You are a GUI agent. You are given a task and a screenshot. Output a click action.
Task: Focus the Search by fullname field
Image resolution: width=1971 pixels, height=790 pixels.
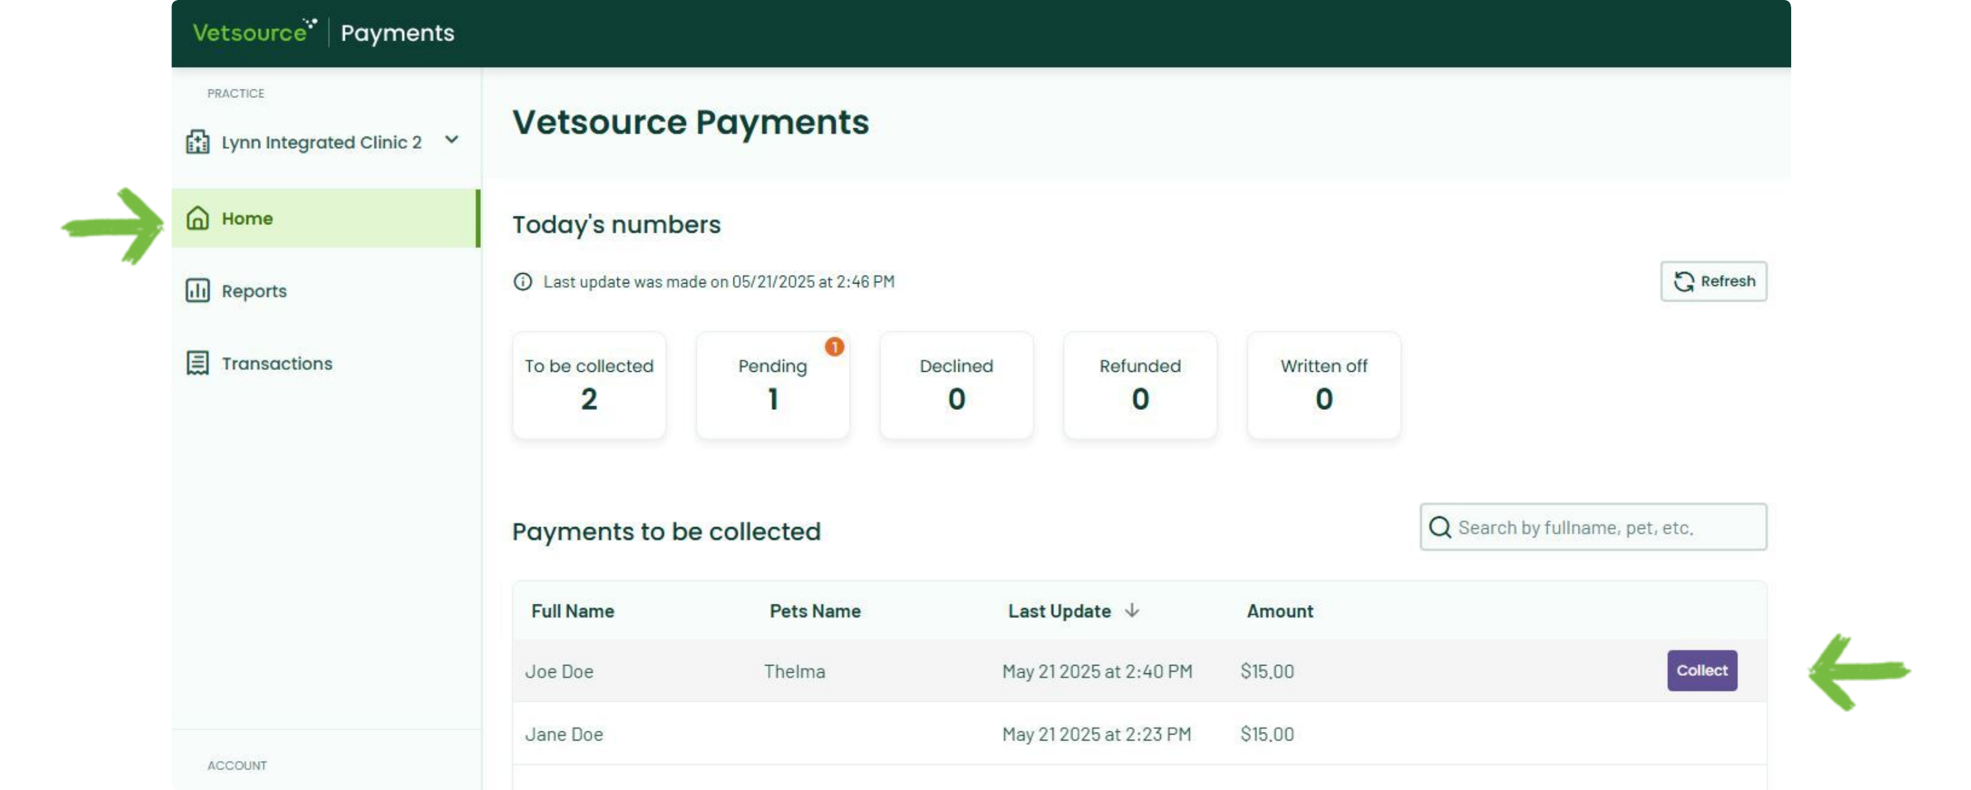point(1593,527)
